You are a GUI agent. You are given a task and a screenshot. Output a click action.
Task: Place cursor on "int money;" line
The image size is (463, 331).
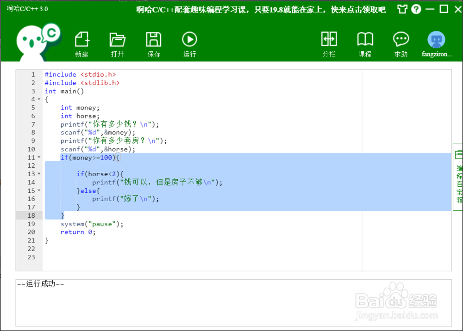(x=80, y=108)
